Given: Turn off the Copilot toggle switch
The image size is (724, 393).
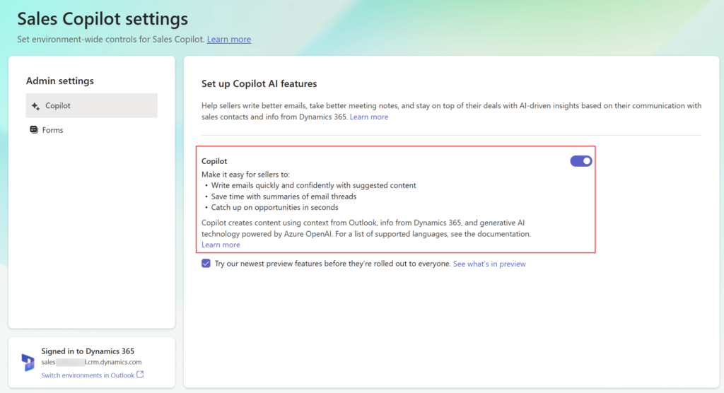Looking at the screenshot, I should tap(580, 161).
